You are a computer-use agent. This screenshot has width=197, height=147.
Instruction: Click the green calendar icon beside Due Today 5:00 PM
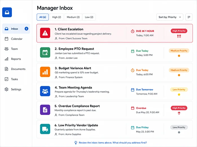click(x=133, y=51)
